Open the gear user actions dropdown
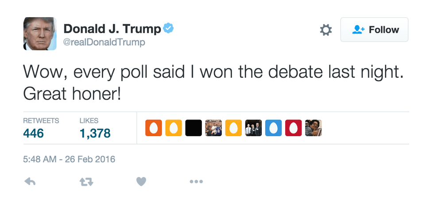The image size is (434, 207). tap(326, 30)
